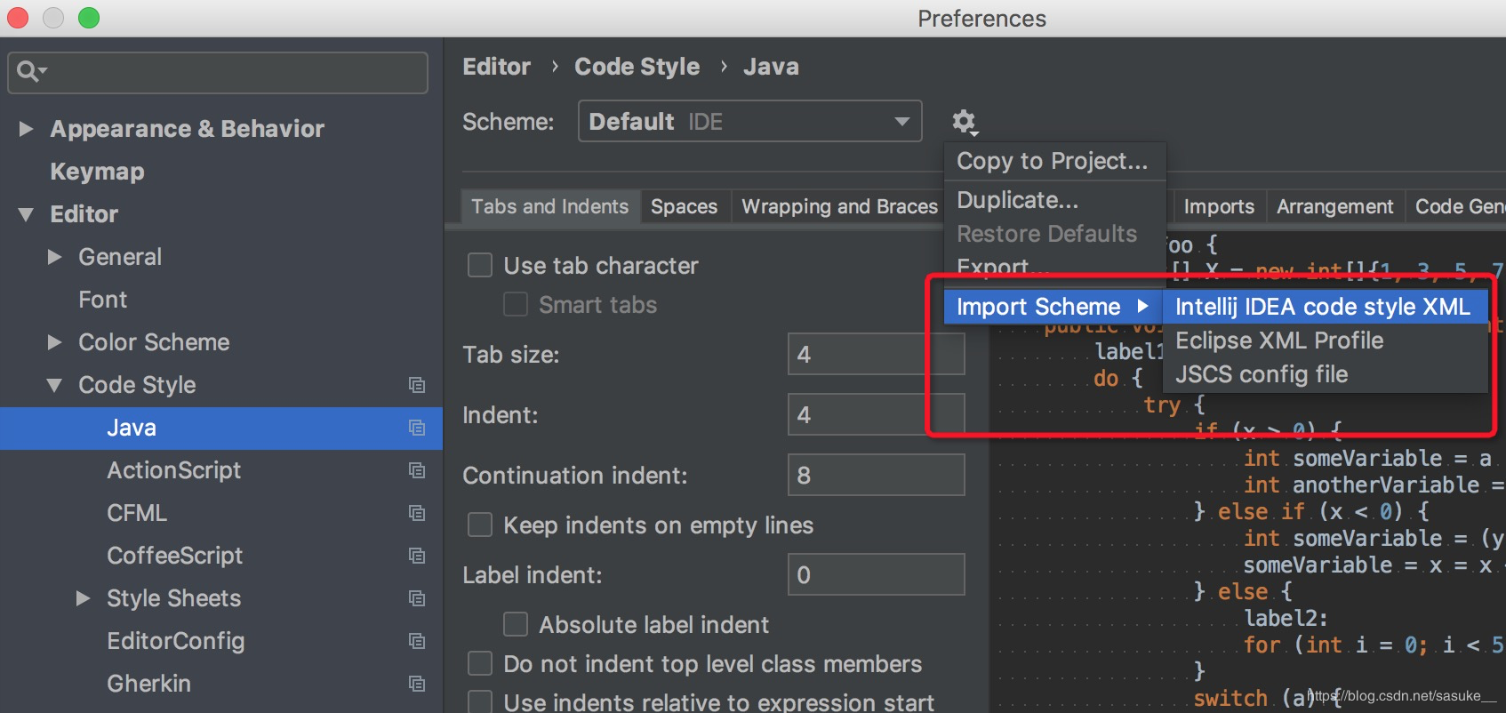
Task: Select Eclipse XML Profile import option
Action: [1279, 340]
